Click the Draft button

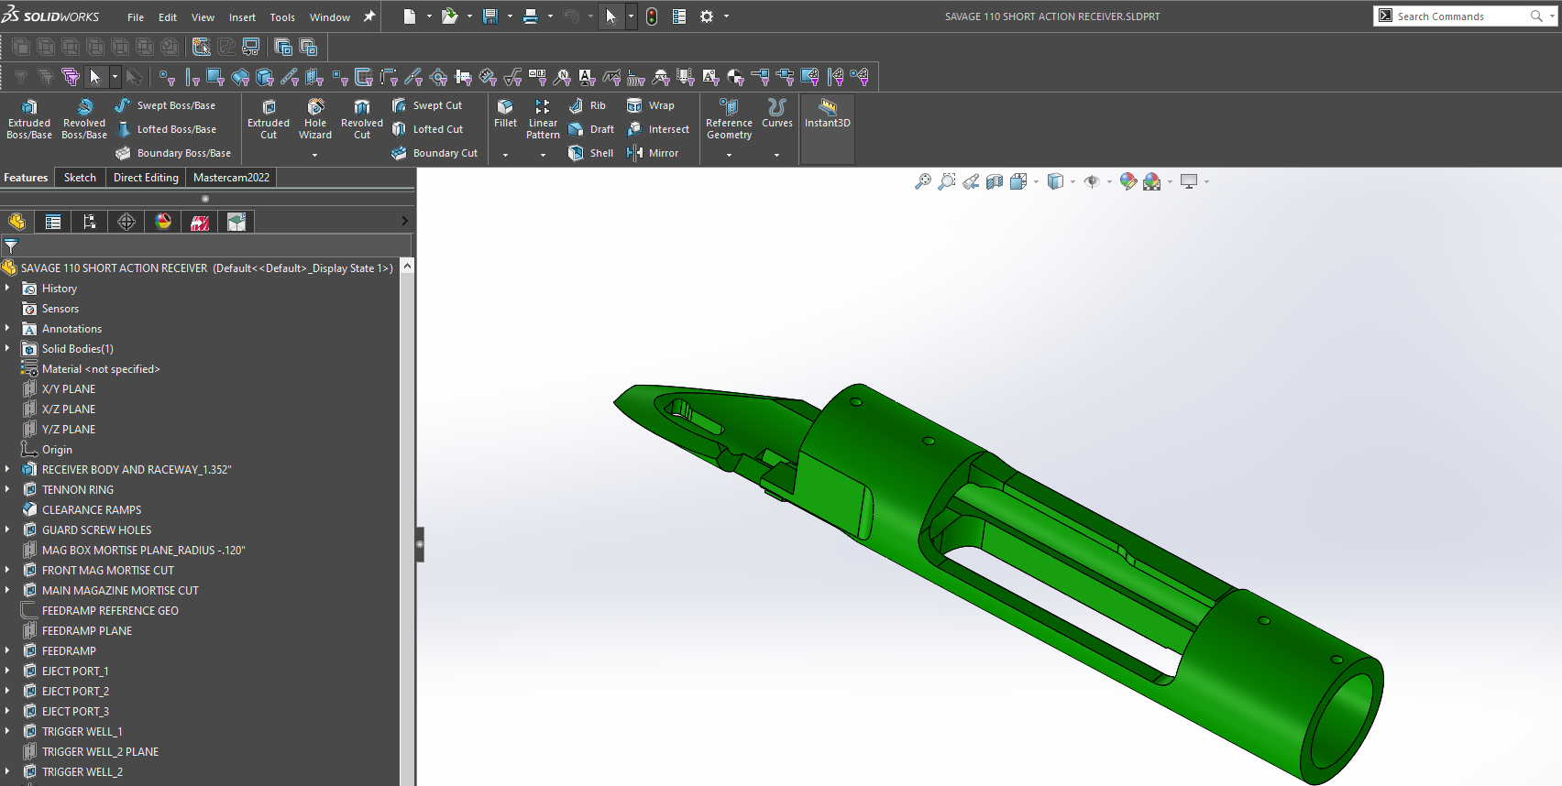(591, 129)
